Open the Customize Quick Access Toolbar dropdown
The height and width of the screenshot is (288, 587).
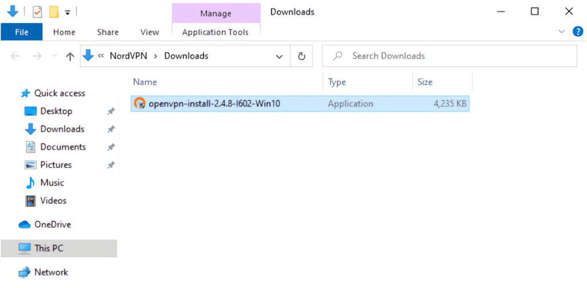[x=68, y=13]
